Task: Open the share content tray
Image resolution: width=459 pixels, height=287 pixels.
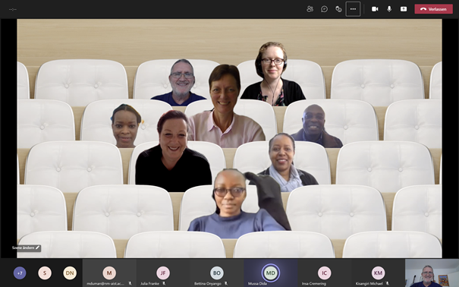Action: click(404, 9)
